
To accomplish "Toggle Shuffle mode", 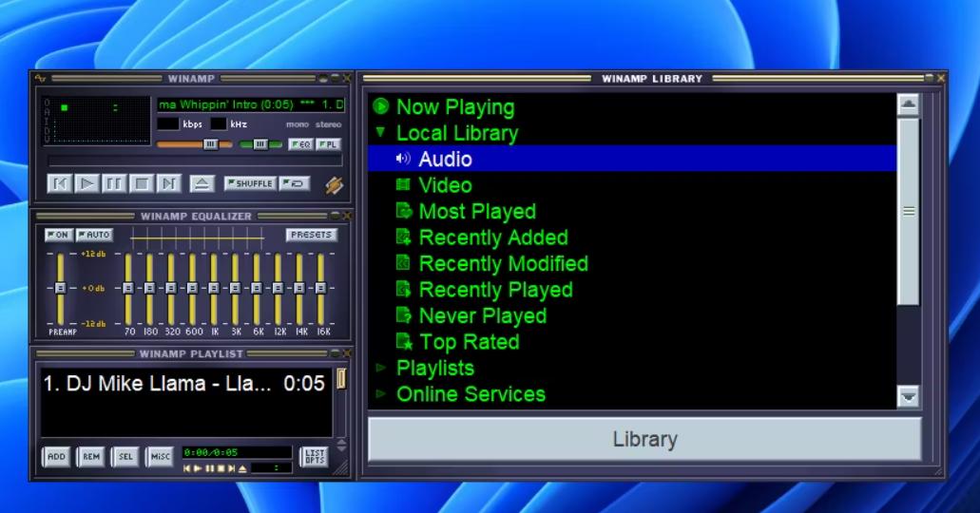I will coord(250,183).
